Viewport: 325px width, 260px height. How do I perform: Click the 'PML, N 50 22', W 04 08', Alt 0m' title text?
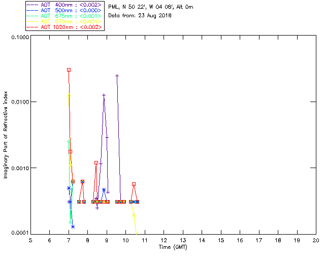click(151, 7)
